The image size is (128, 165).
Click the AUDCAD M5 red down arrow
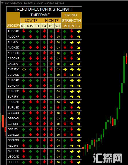tap(24, 31)
